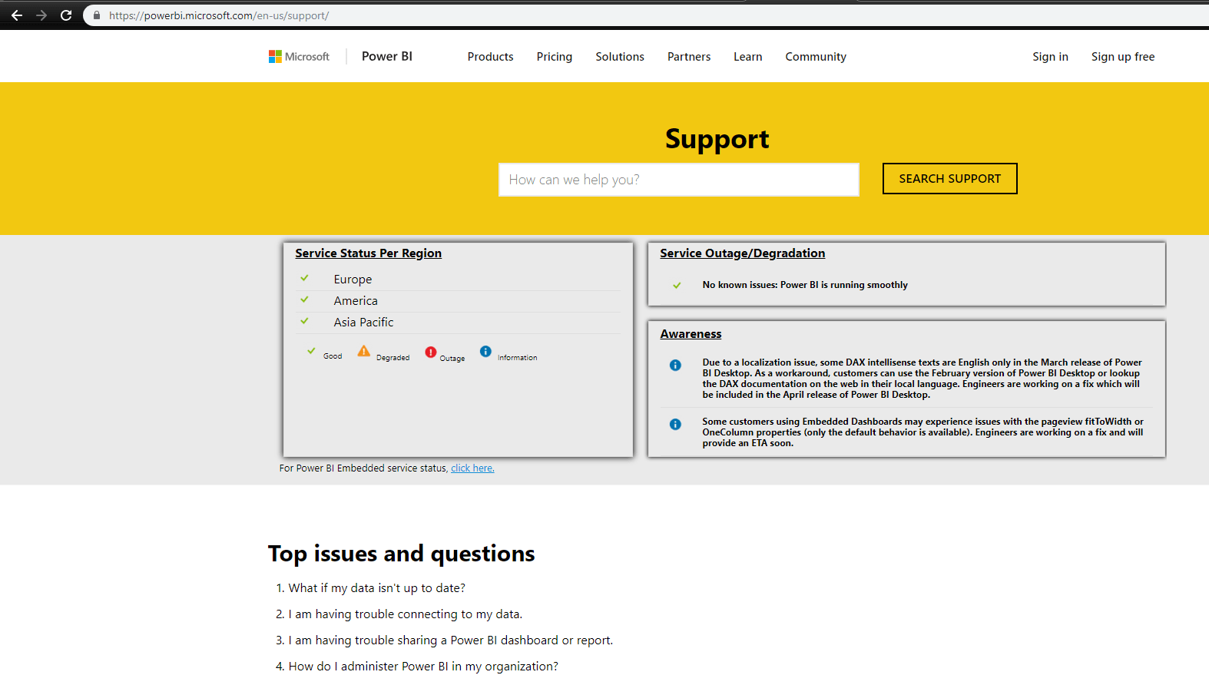The width and height of the screenshot is (1209, 685).
Task: Open the Learn menu
Action: click(x=748, y=57)
